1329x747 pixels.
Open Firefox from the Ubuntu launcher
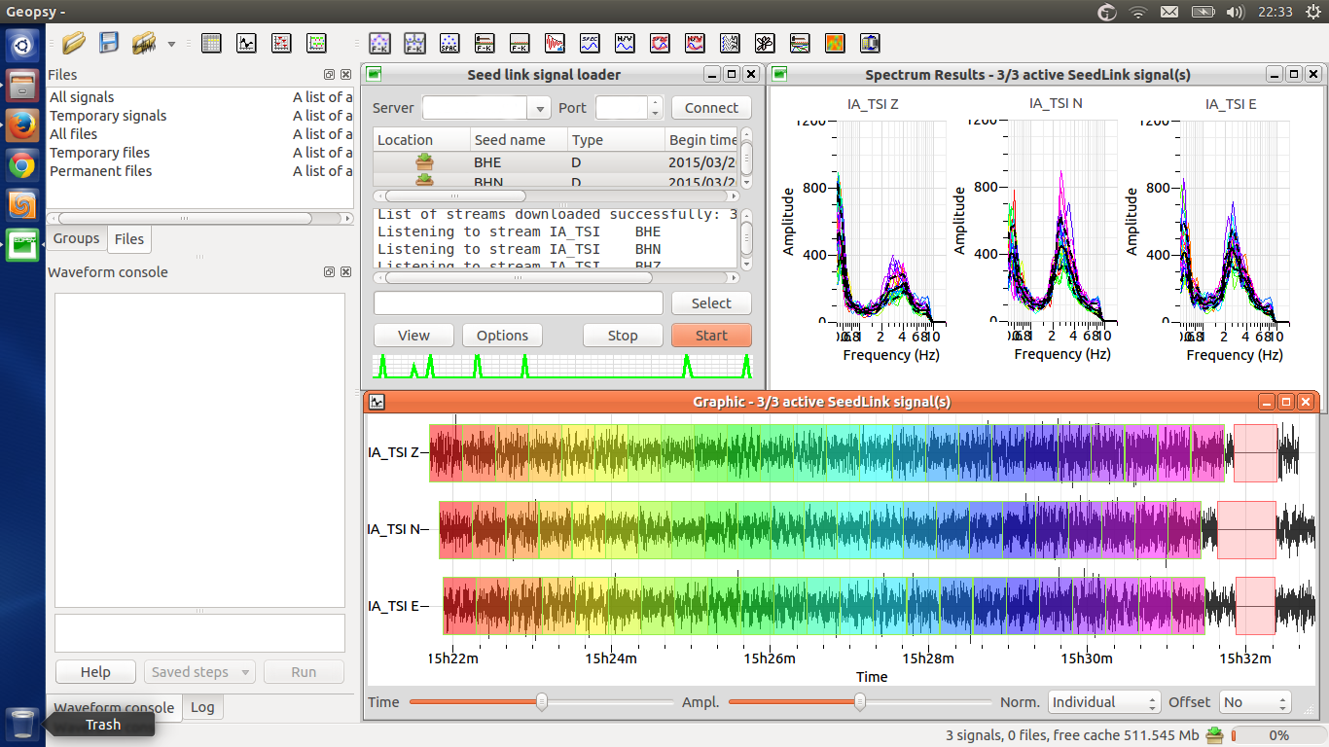pyautogui.click(x=22, y=125)
